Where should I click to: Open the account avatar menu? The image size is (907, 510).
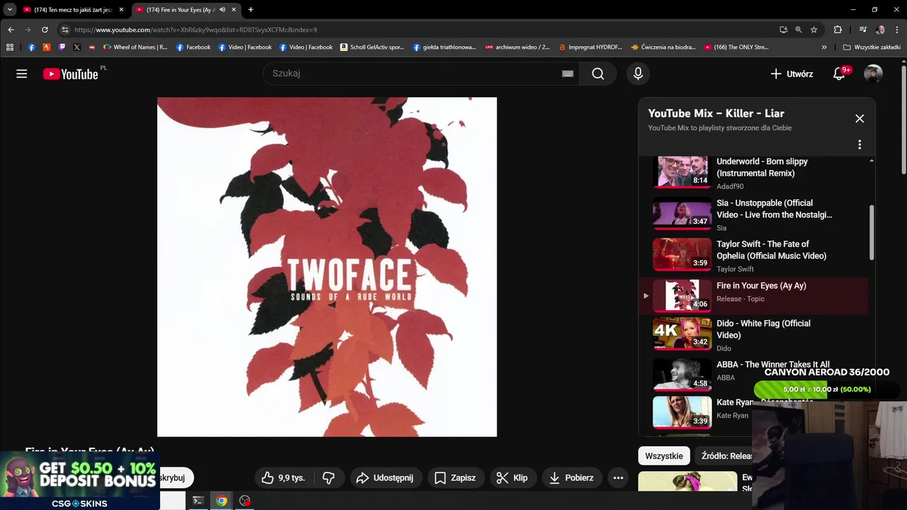click(x=874, y=74)
